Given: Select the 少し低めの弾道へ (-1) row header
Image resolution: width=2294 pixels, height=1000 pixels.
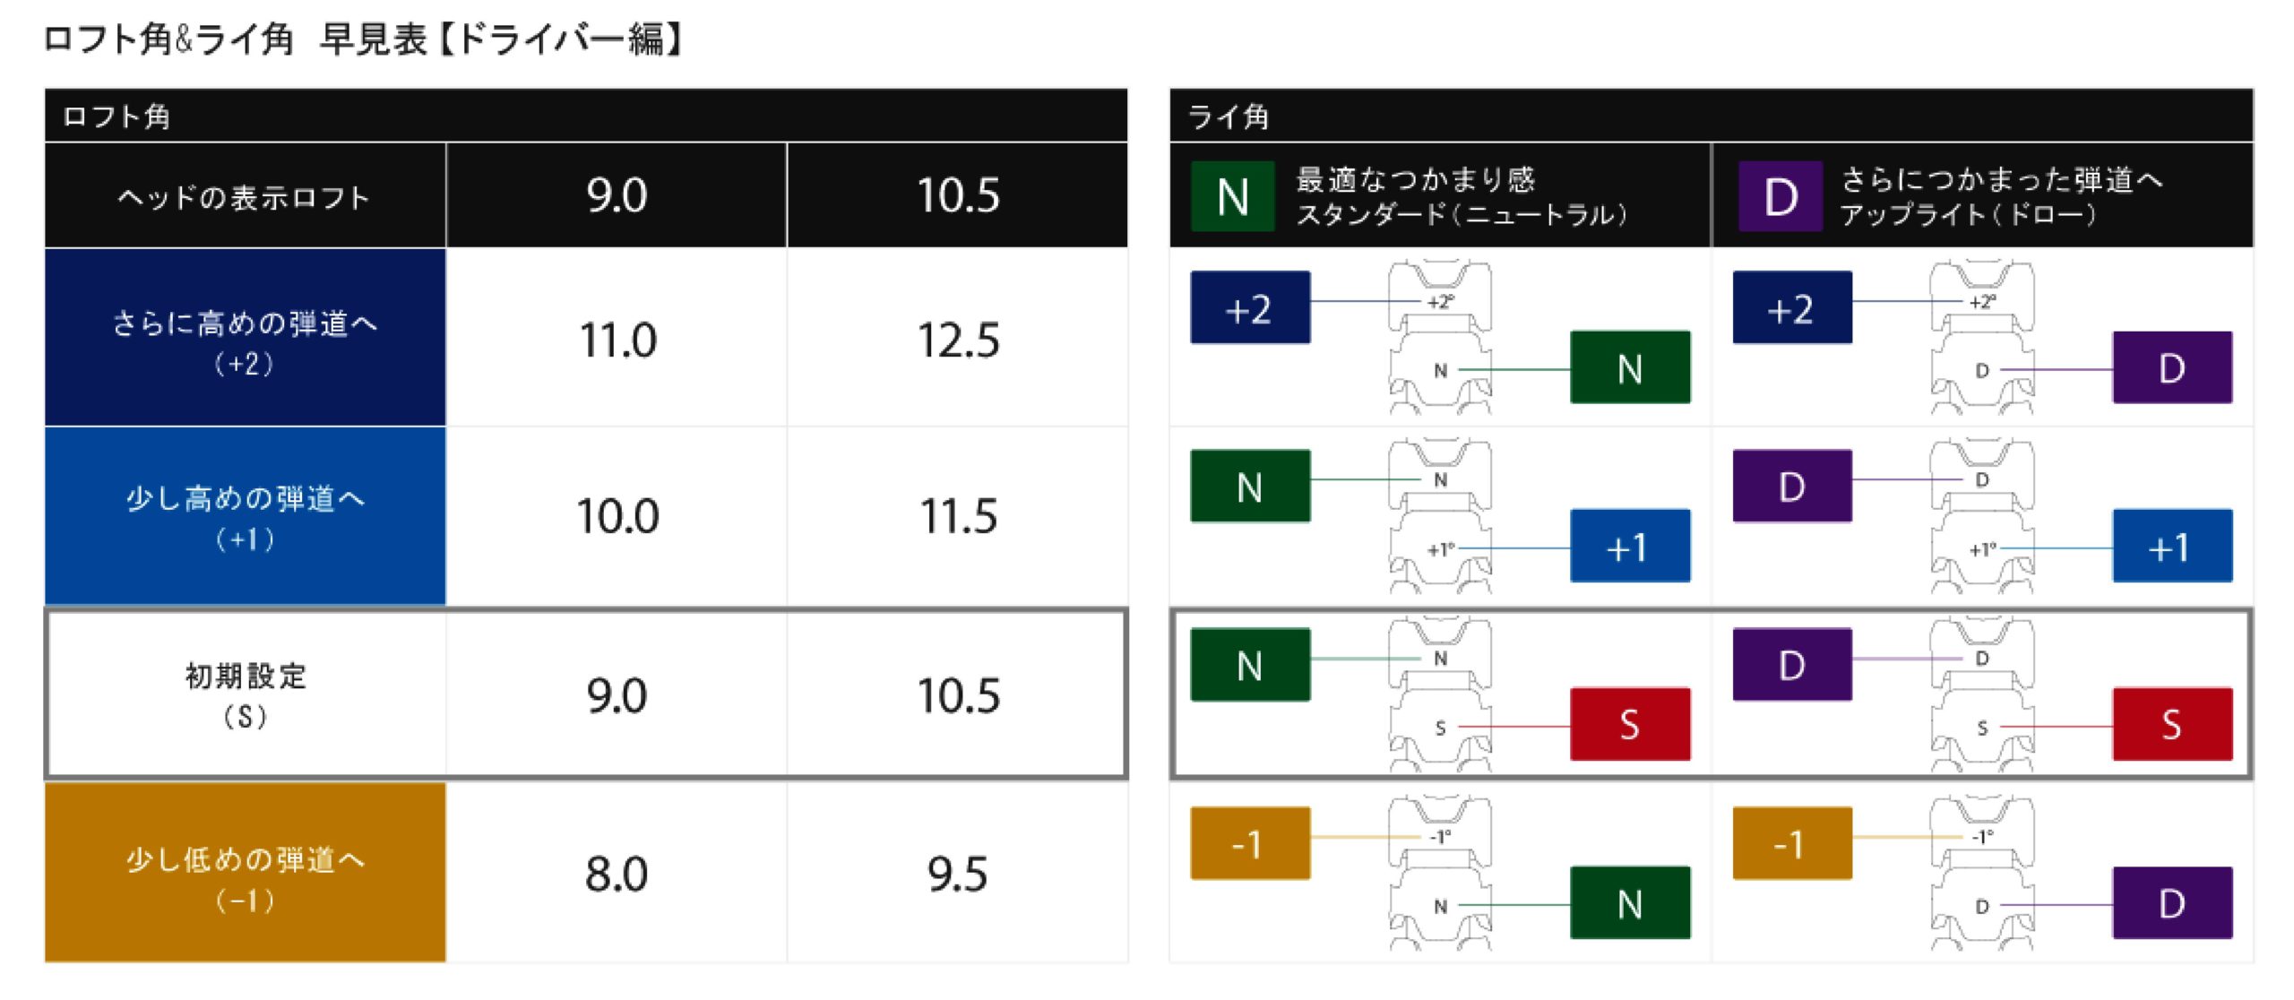Looking at the screenshot, I should tap(246, 873).
